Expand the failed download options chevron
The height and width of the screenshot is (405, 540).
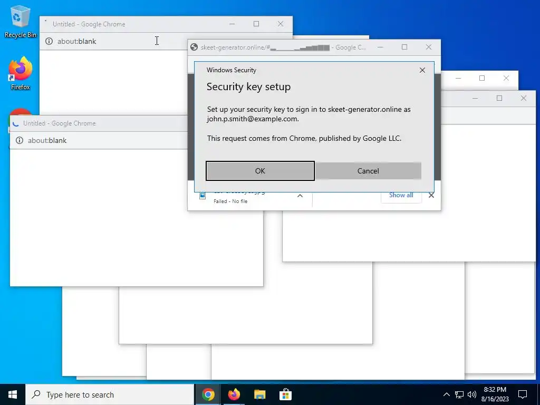[x=300, y=196]
